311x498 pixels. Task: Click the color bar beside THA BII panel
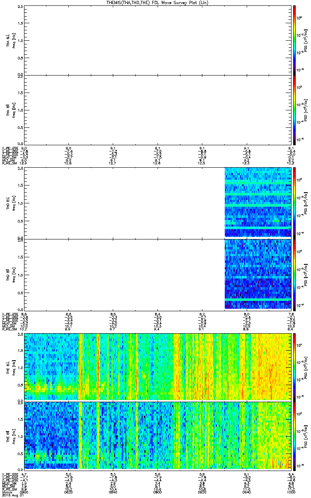point(294,110)
